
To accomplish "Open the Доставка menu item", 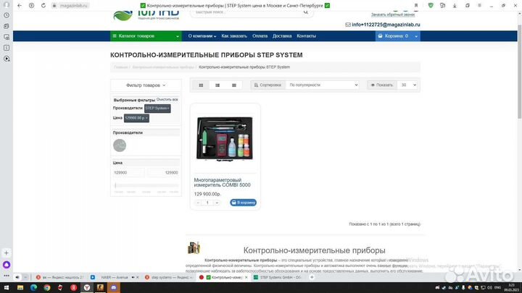I will pyautogui.click(x=282, y=35).
